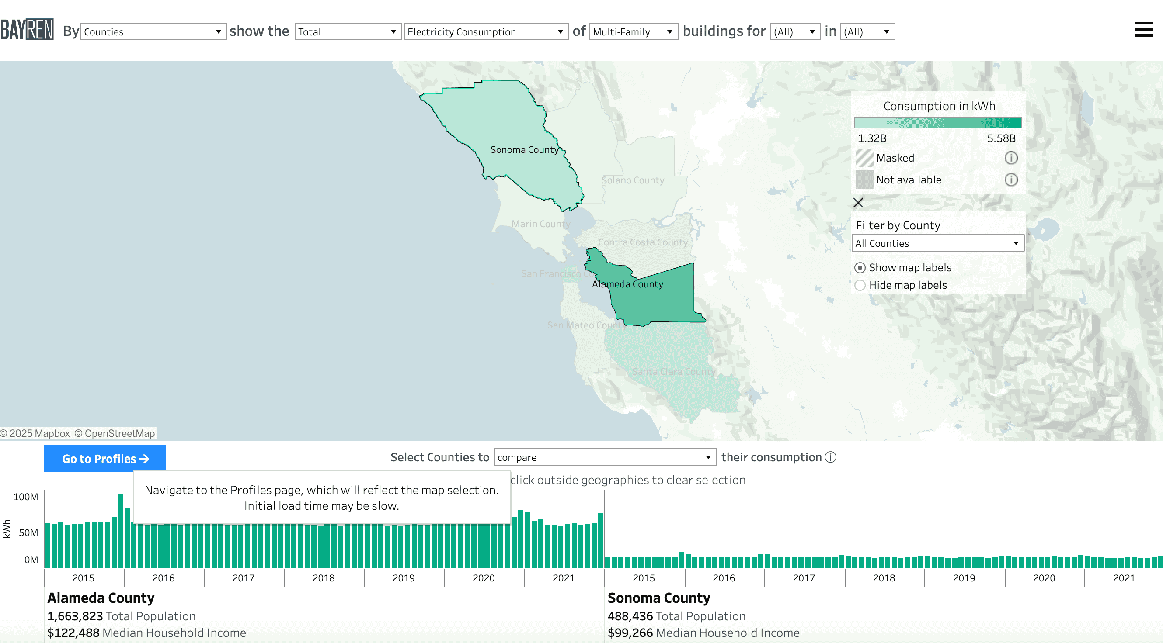Click the Go to Profiles button

(105, 459)
